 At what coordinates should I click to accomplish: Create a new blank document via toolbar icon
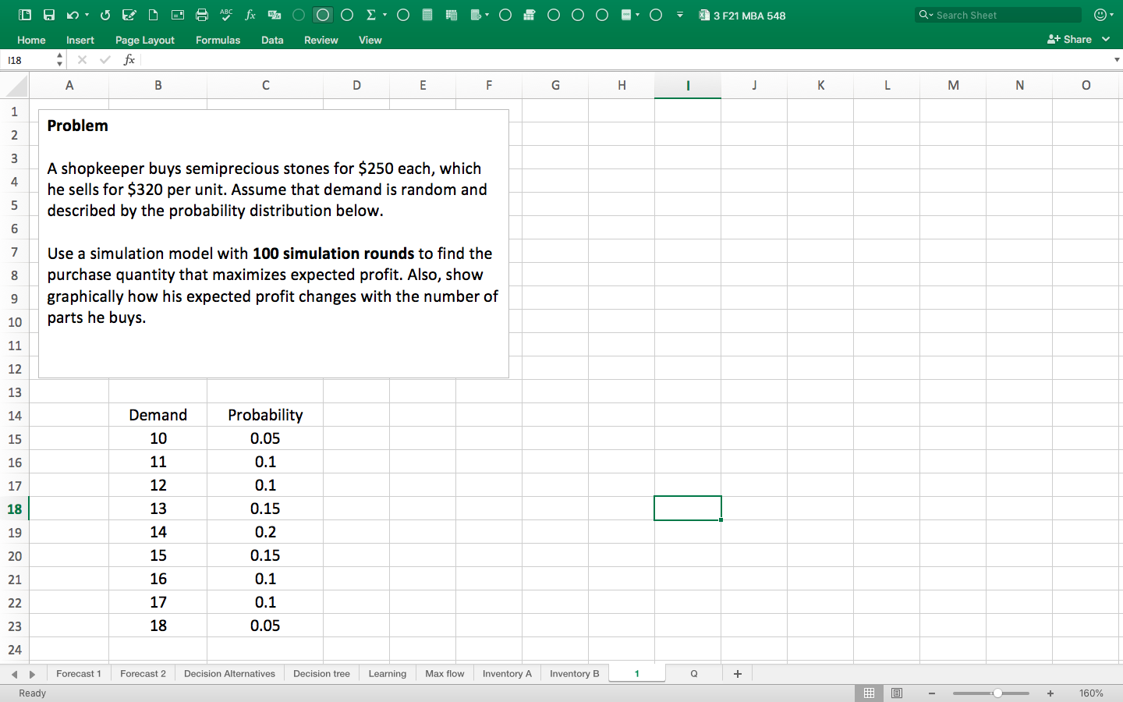(x=152, y=14)
